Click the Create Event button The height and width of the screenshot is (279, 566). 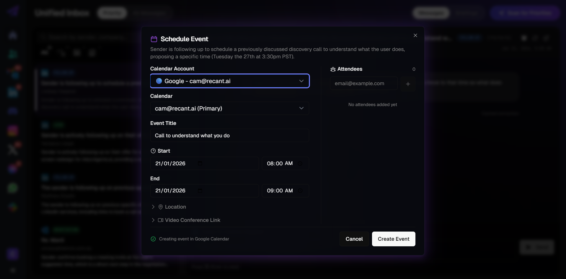[x=393, y=239]
